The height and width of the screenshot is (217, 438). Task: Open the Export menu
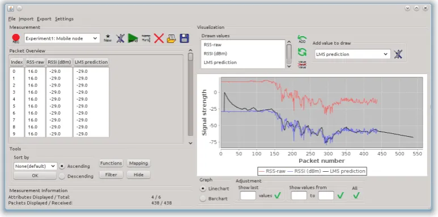click(44, 19)
